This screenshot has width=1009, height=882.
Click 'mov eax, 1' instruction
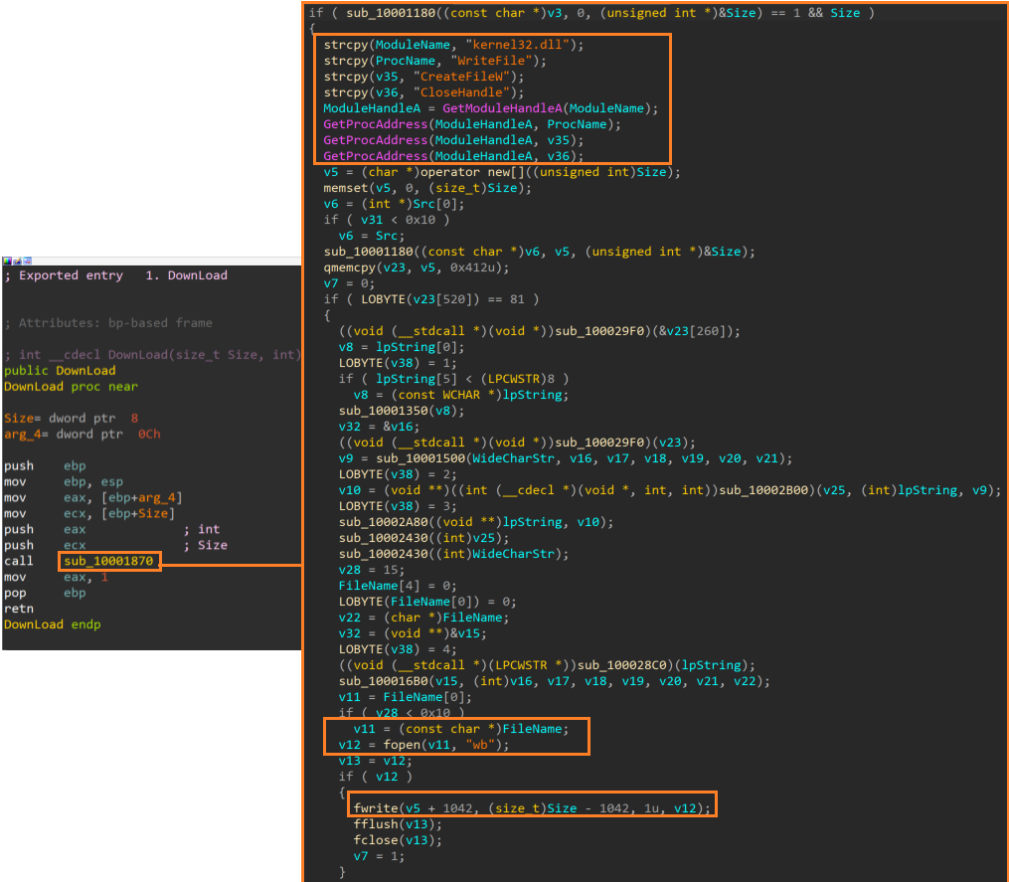click(x=56, y=577)
